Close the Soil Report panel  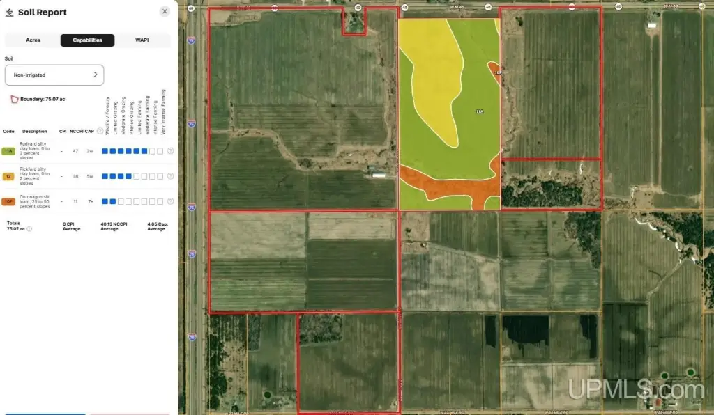click(x=165, y=12)
